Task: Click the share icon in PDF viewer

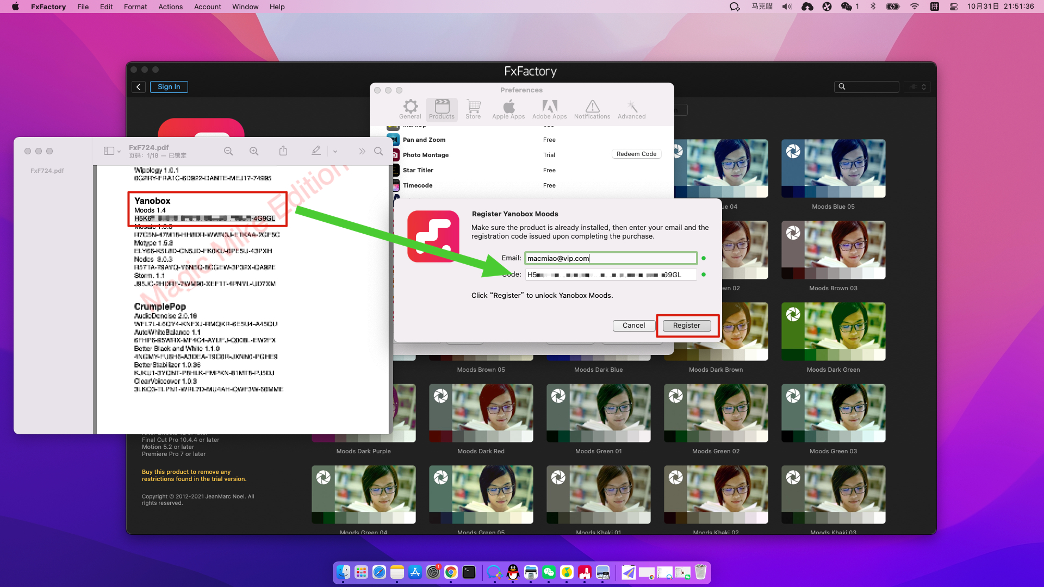Action: coord(283,151)
